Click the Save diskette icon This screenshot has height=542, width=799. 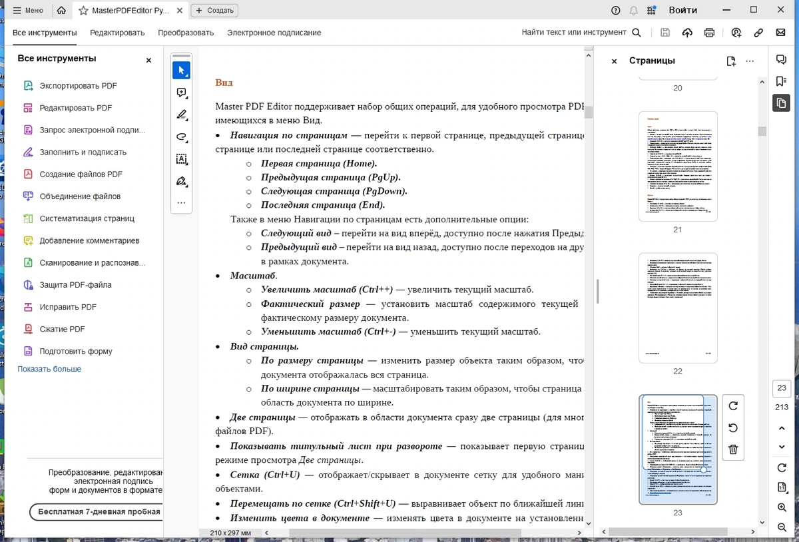coord(665,33)
